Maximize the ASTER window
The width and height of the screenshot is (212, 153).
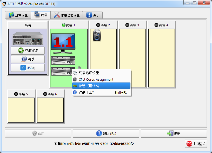click(x=194, y=3)
